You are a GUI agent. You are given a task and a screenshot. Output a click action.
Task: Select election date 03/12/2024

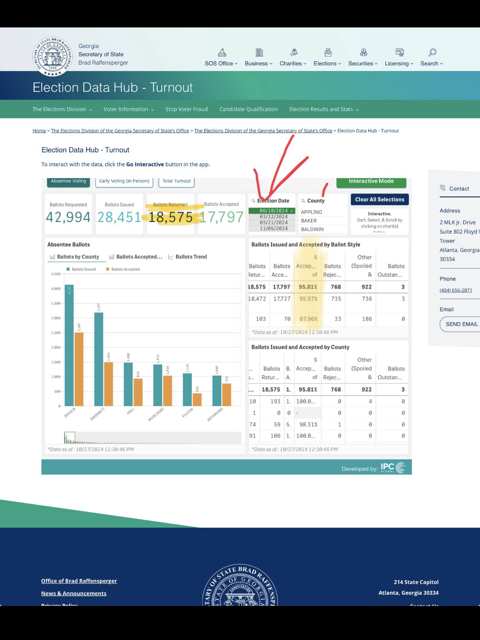tap(272, 217)
